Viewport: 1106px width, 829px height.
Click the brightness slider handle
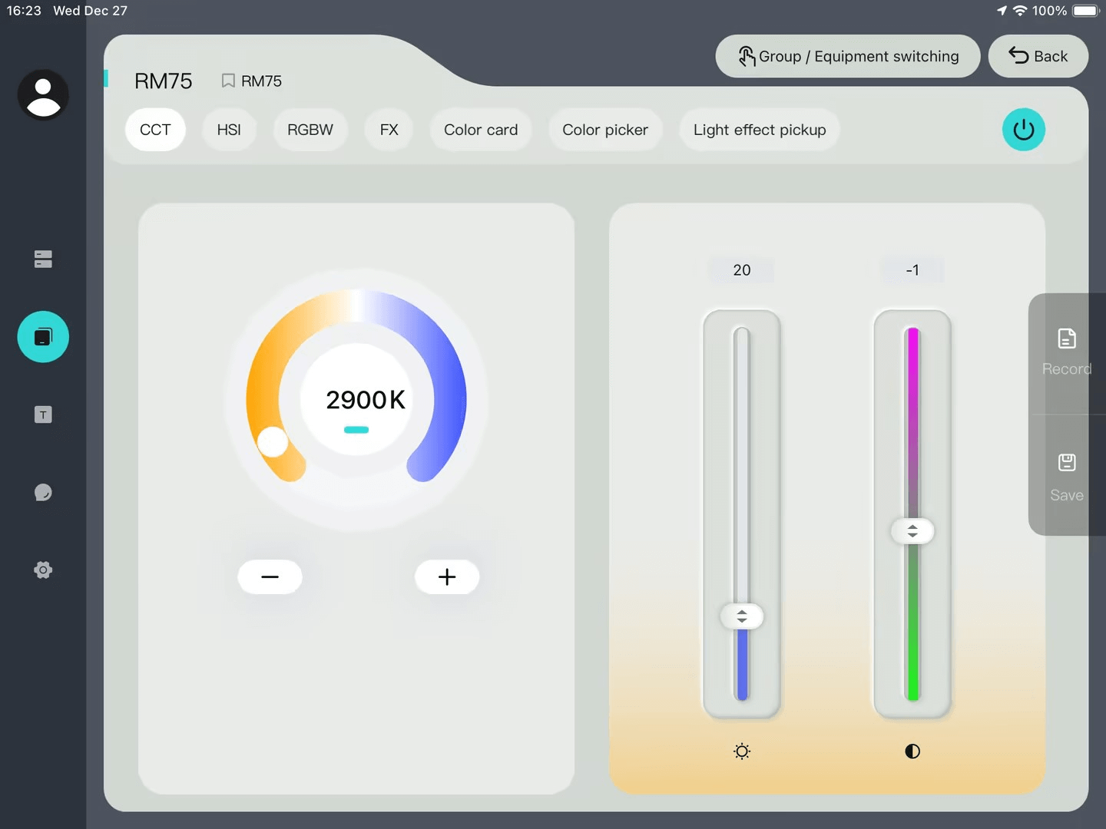tap(742, 616)
